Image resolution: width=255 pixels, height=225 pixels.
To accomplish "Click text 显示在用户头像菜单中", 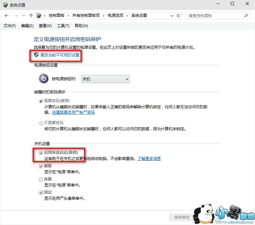I will (x=65, y=198).
